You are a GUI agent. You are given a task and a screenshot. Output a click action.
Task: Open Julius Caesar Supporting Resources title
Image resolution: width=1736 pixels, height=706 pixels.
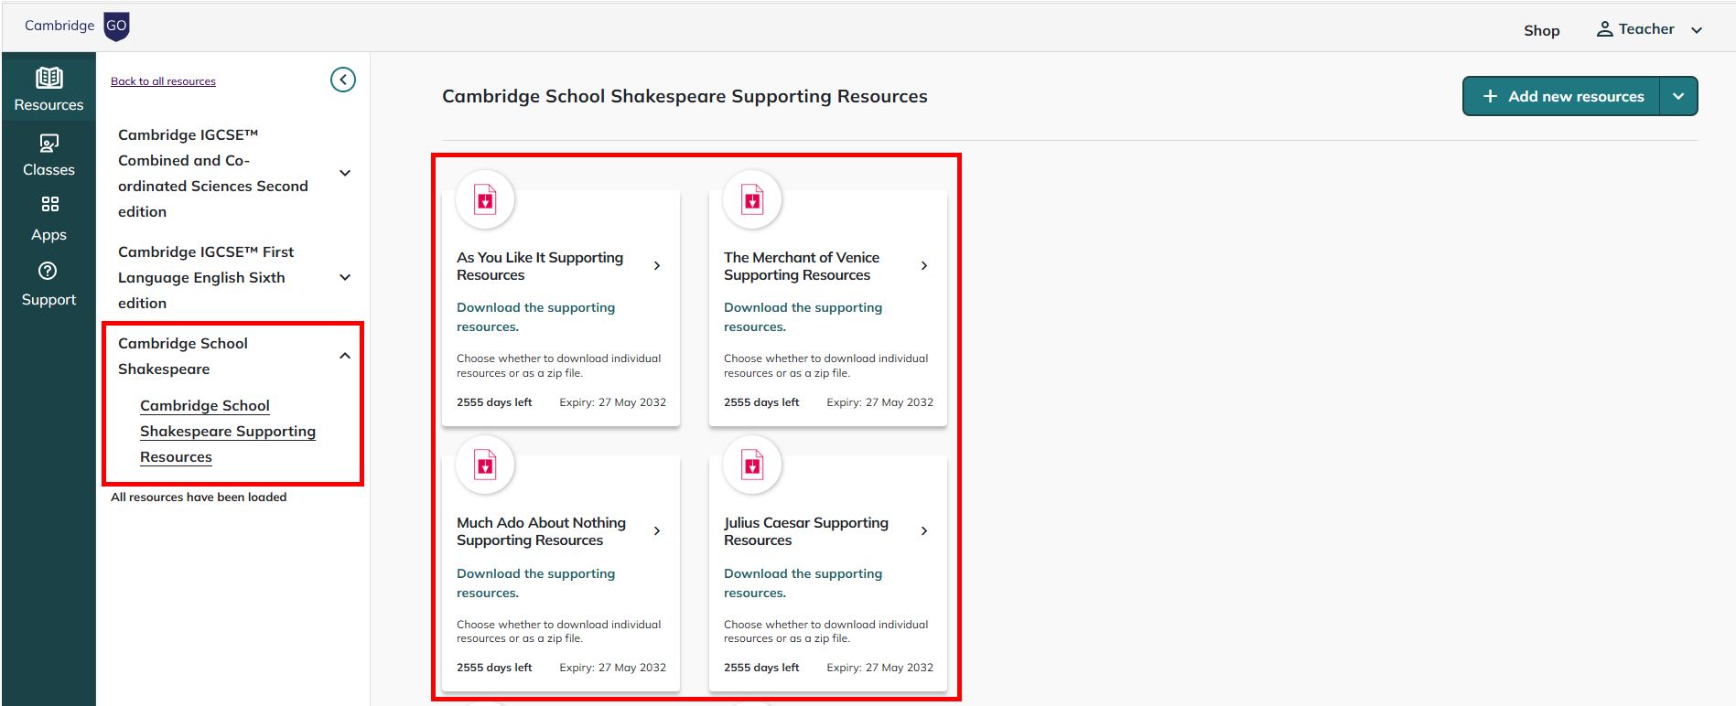tap(806, 531)
